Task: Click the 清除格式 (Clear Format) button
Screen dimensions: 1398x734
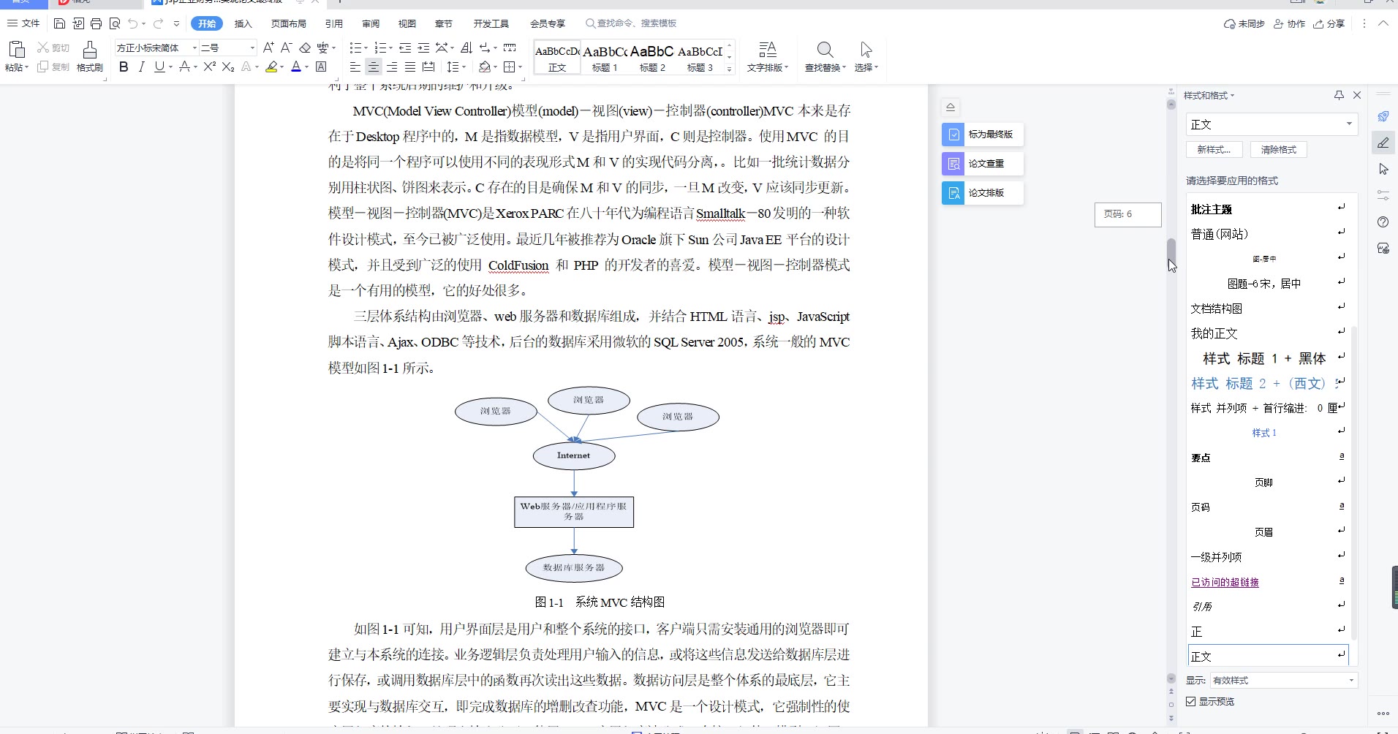Action: (1279, 149)
